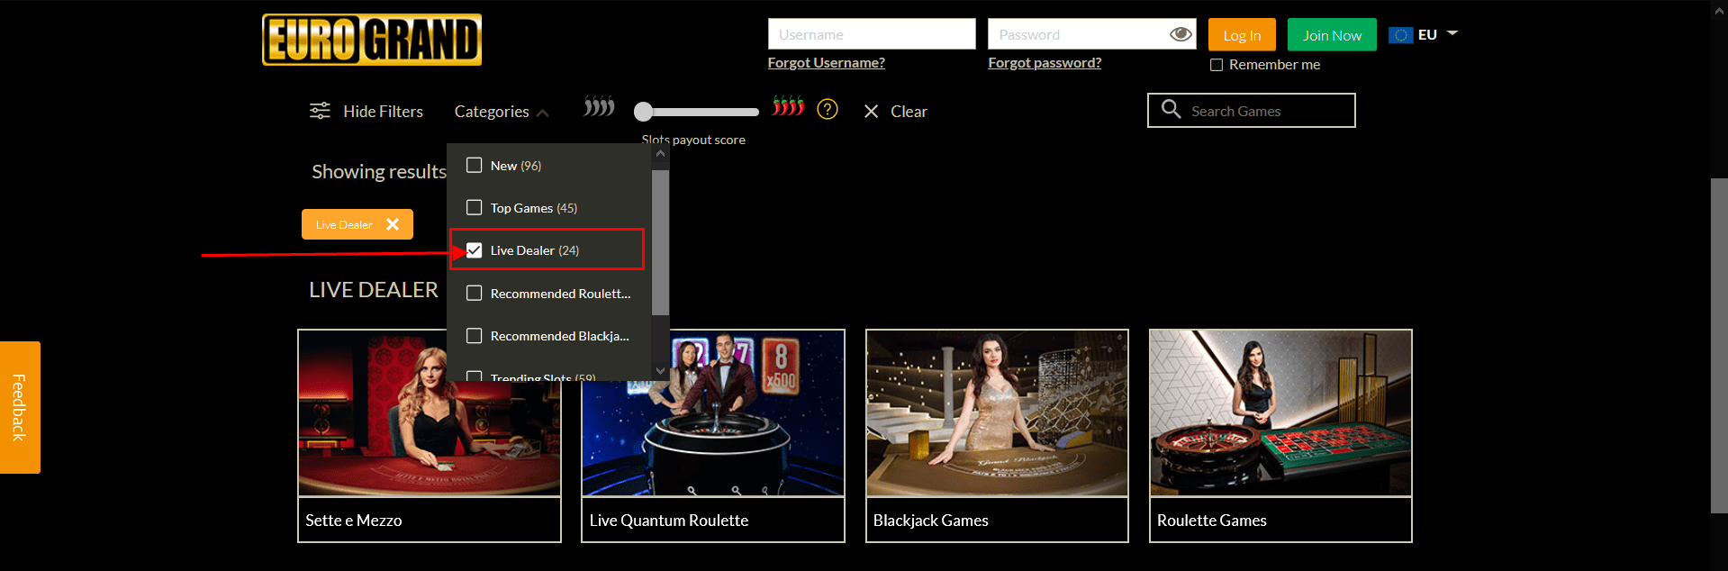Click the grey chili peppers icon

[x=599, y=107]
